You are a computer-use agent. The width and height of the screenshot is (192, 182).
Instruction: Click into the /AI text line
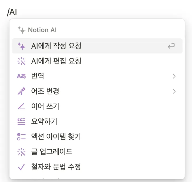coord(13,12)
